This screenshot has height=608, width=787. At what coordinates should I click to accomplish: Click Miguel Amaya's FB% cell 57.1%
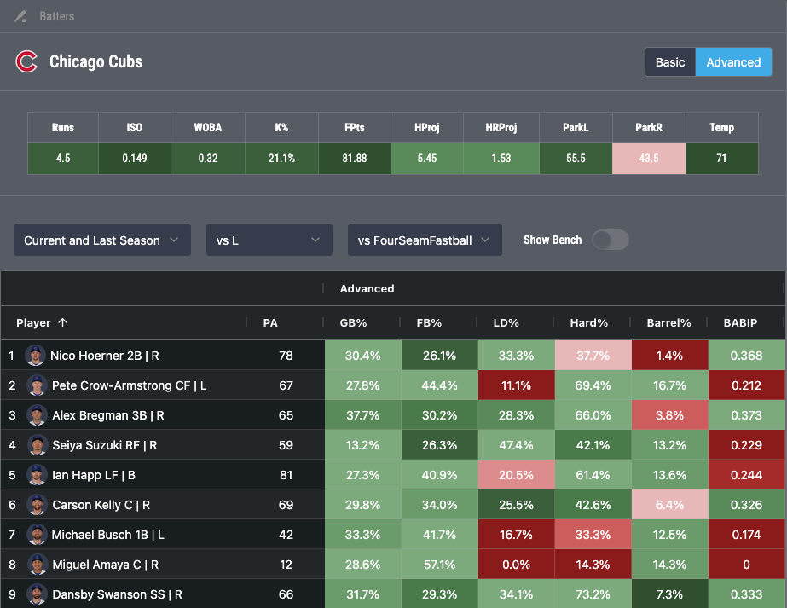[439, 565]
